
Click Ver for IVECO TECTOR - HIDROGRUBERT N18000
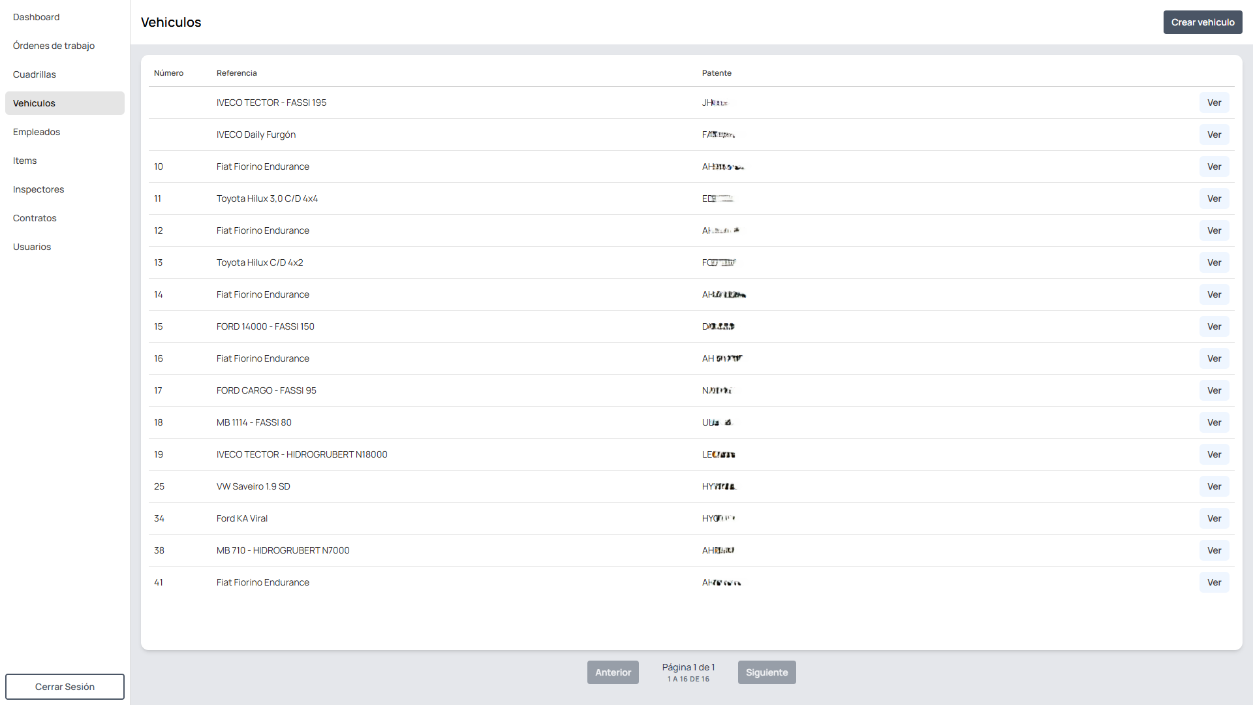[x=1214, y=454]
